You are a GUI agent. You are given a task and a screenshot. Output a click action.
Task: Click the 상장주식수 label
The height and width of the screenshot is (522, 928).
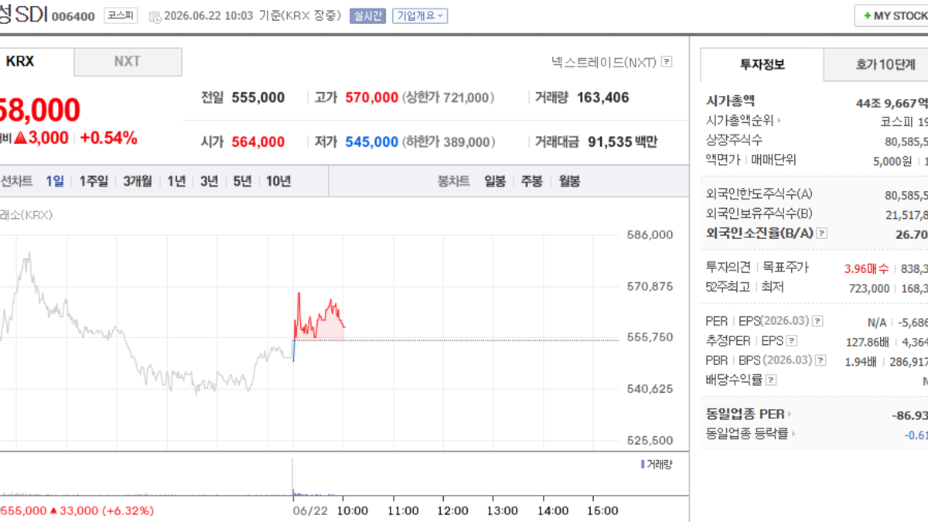734,140
